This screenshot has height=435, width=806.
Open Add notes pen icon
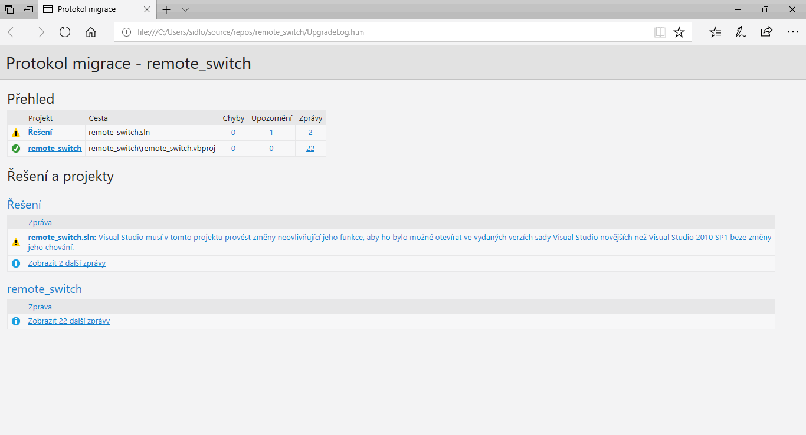pyautogui.click(x=741, y=32)
